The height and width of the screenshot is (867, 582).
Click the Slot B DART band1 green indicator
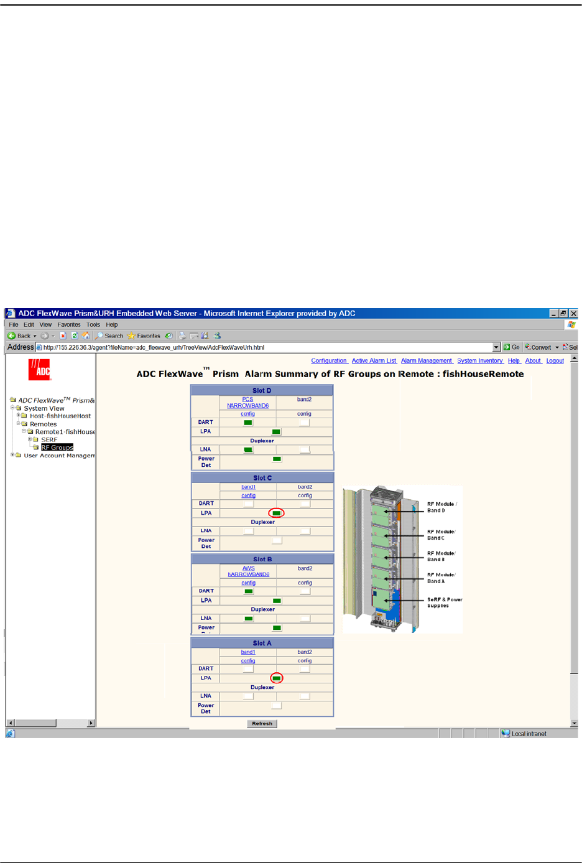coord(249,591)
